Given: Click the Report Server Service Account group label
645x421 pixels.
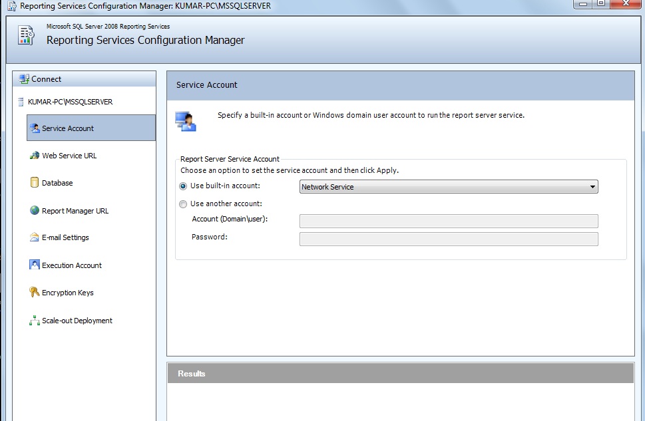Looking at the screenshot, I should [x=230, y=159].
